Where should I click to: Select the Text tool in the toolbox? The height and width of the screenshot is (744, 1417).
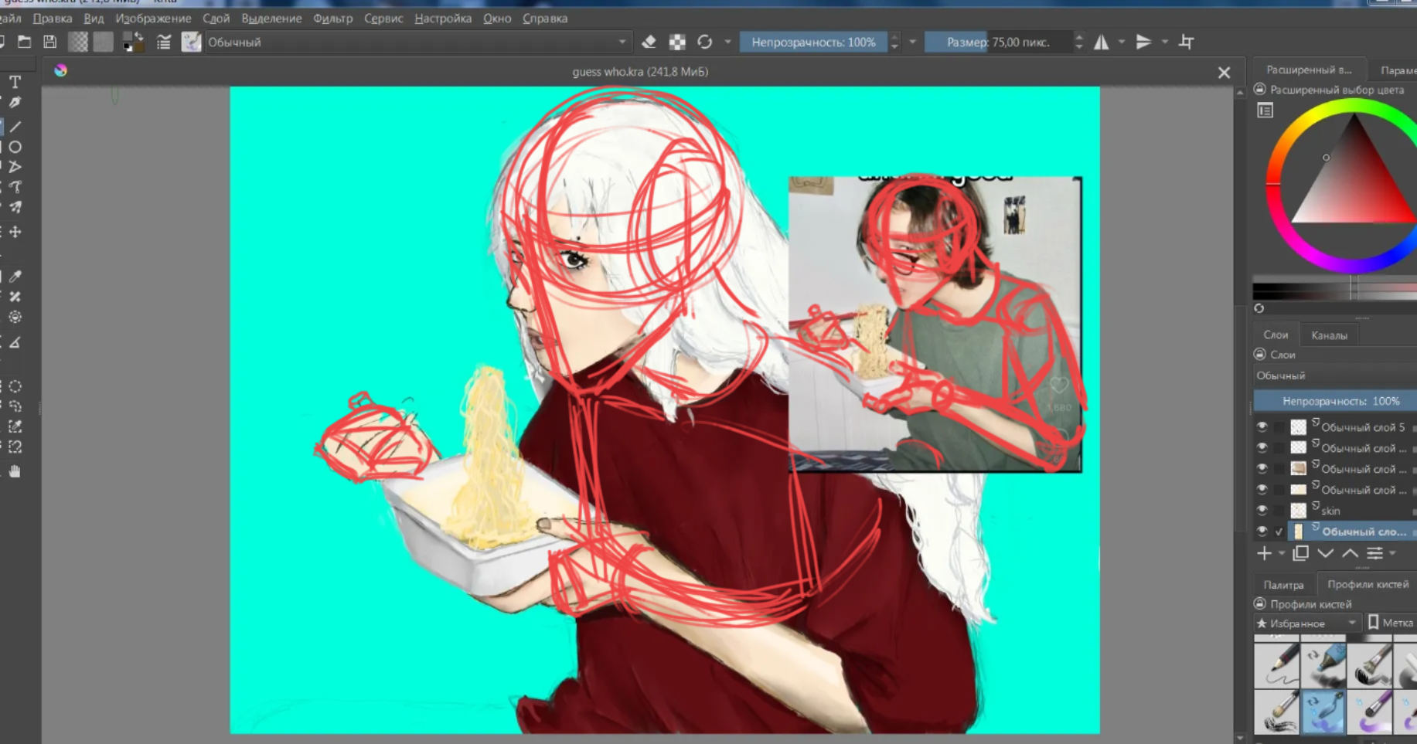point(15,82)
